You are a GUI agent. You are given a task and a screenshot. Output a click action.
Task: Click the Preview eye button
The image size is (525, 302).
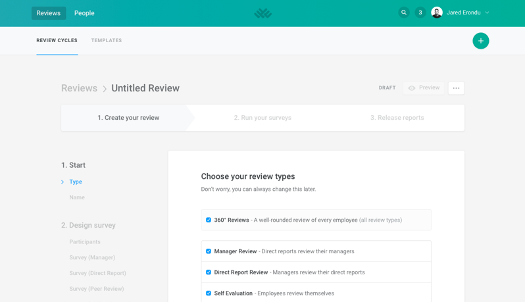(x=424, y=88)
